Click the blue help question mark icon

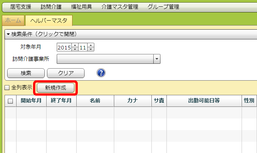click(101, 73)
